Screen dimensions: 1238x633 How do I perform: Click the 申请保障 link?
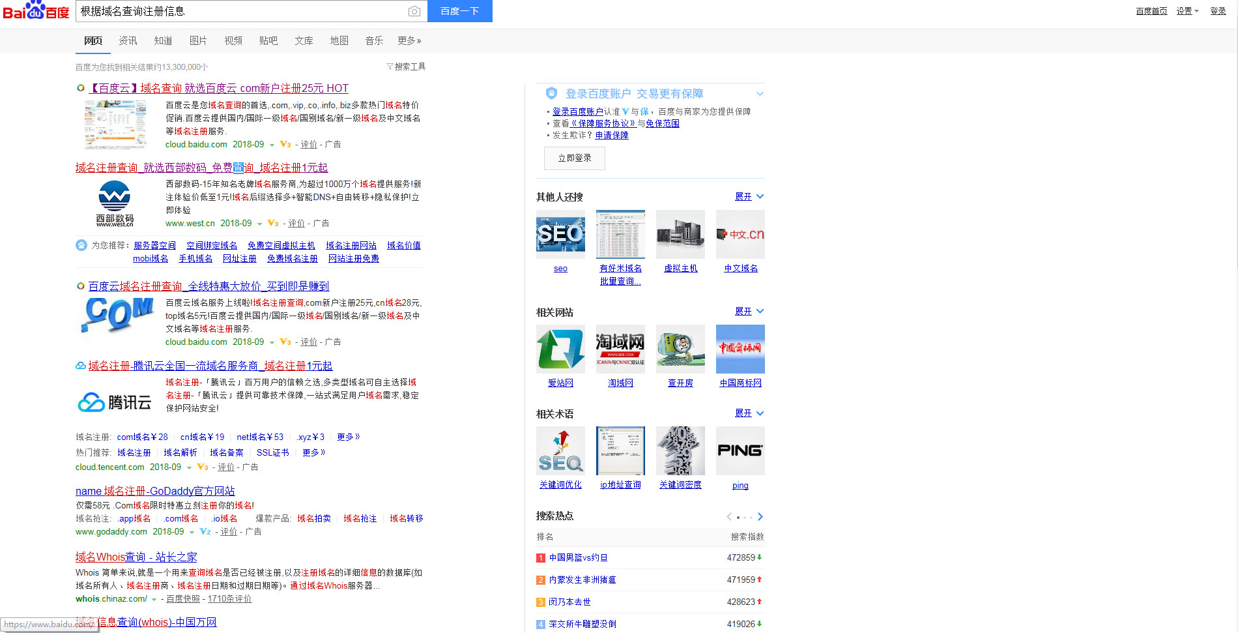coord(612,135)
